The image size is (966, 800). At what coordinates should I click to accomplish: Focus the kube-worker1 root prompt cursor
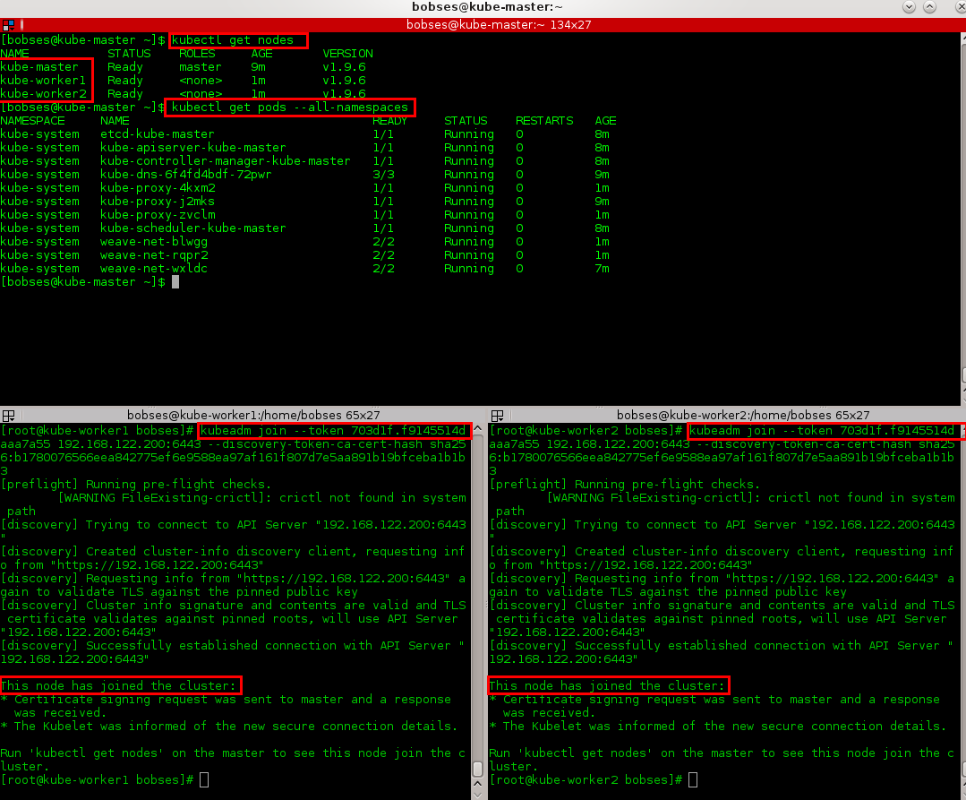(204, 780)
